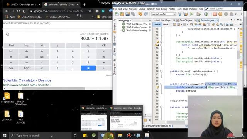Open Desmos result options dropdown arrow
Image resolution: width=247 pixels, height=139 pixels.
coord(51,85)
